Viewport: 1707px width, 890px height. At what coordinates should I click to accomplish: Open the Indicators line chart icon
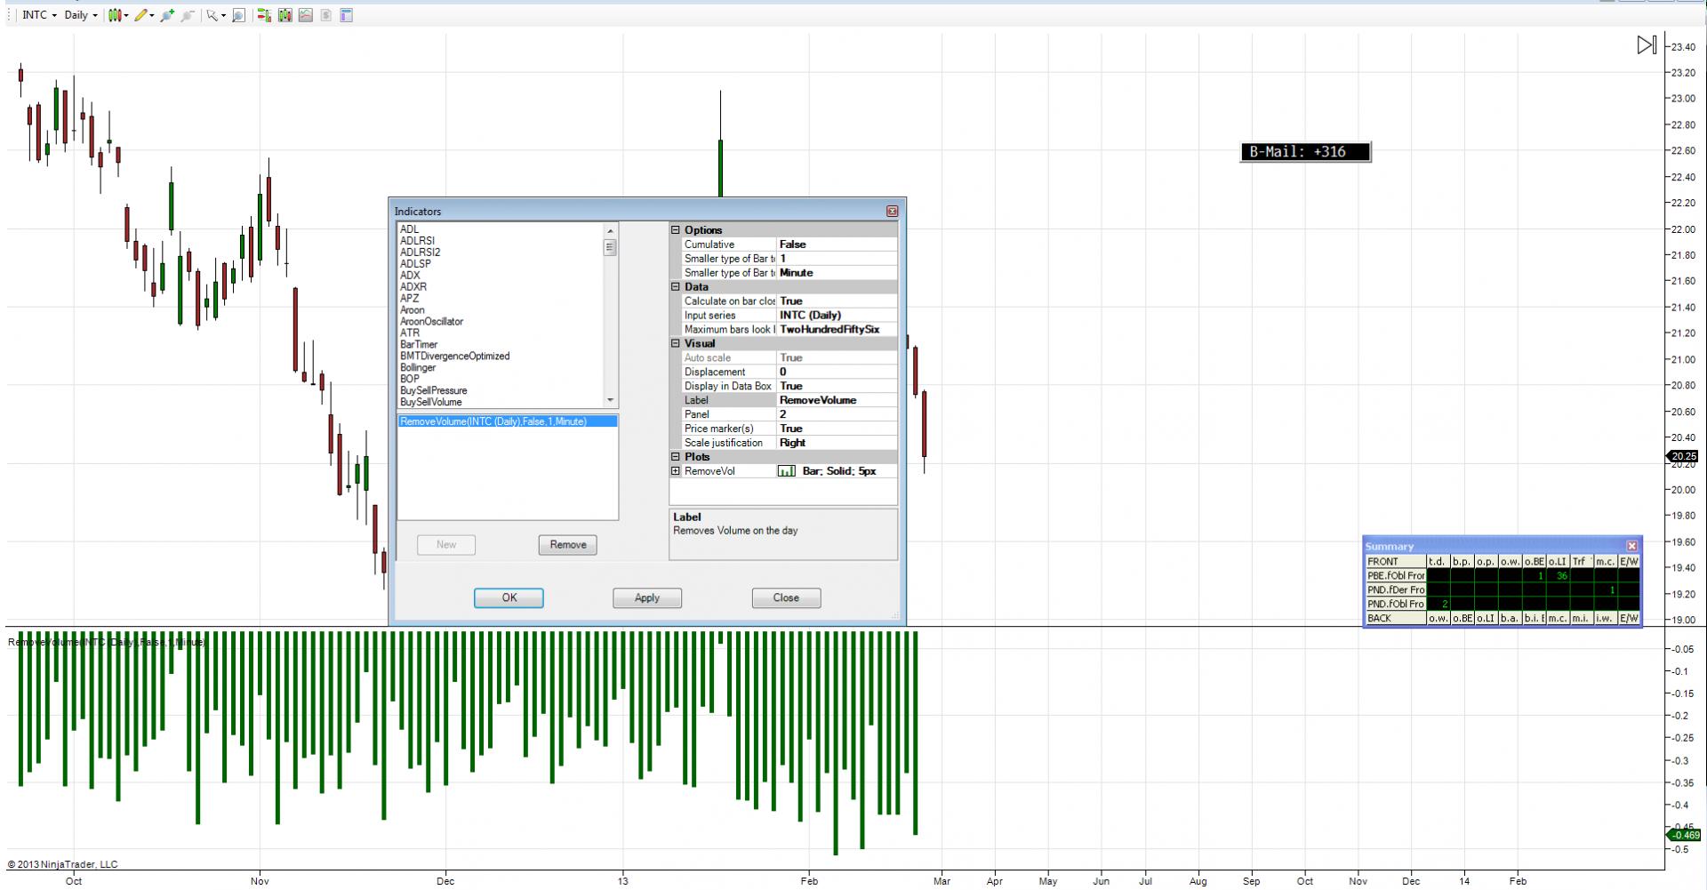(x=306, y=15)
